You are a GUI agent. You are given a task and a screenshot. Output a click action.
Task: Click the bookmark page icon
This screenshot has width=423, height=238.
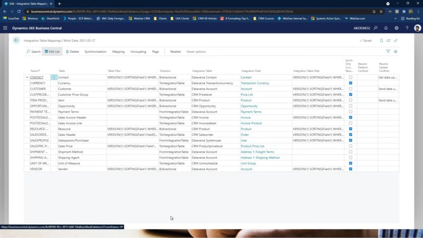[381, 41]
